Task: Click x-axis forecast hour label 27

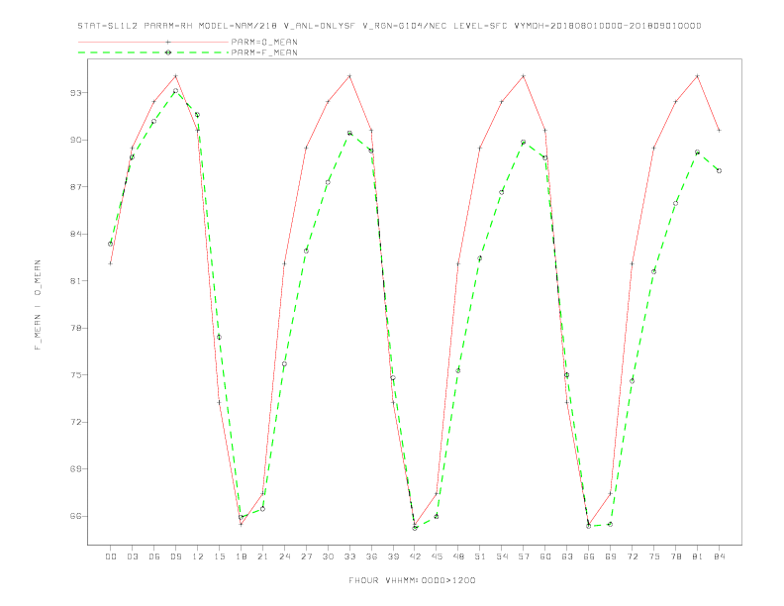Action: tap(306, 556)
